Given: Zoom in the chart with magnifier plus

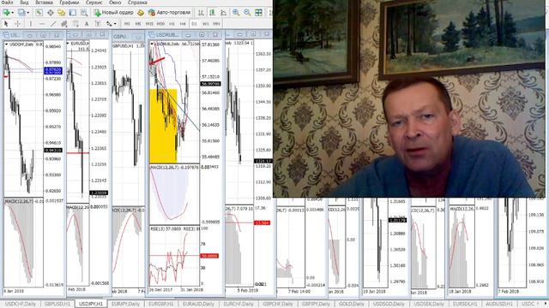Looking at the screenshot, I should coord(236,13).
